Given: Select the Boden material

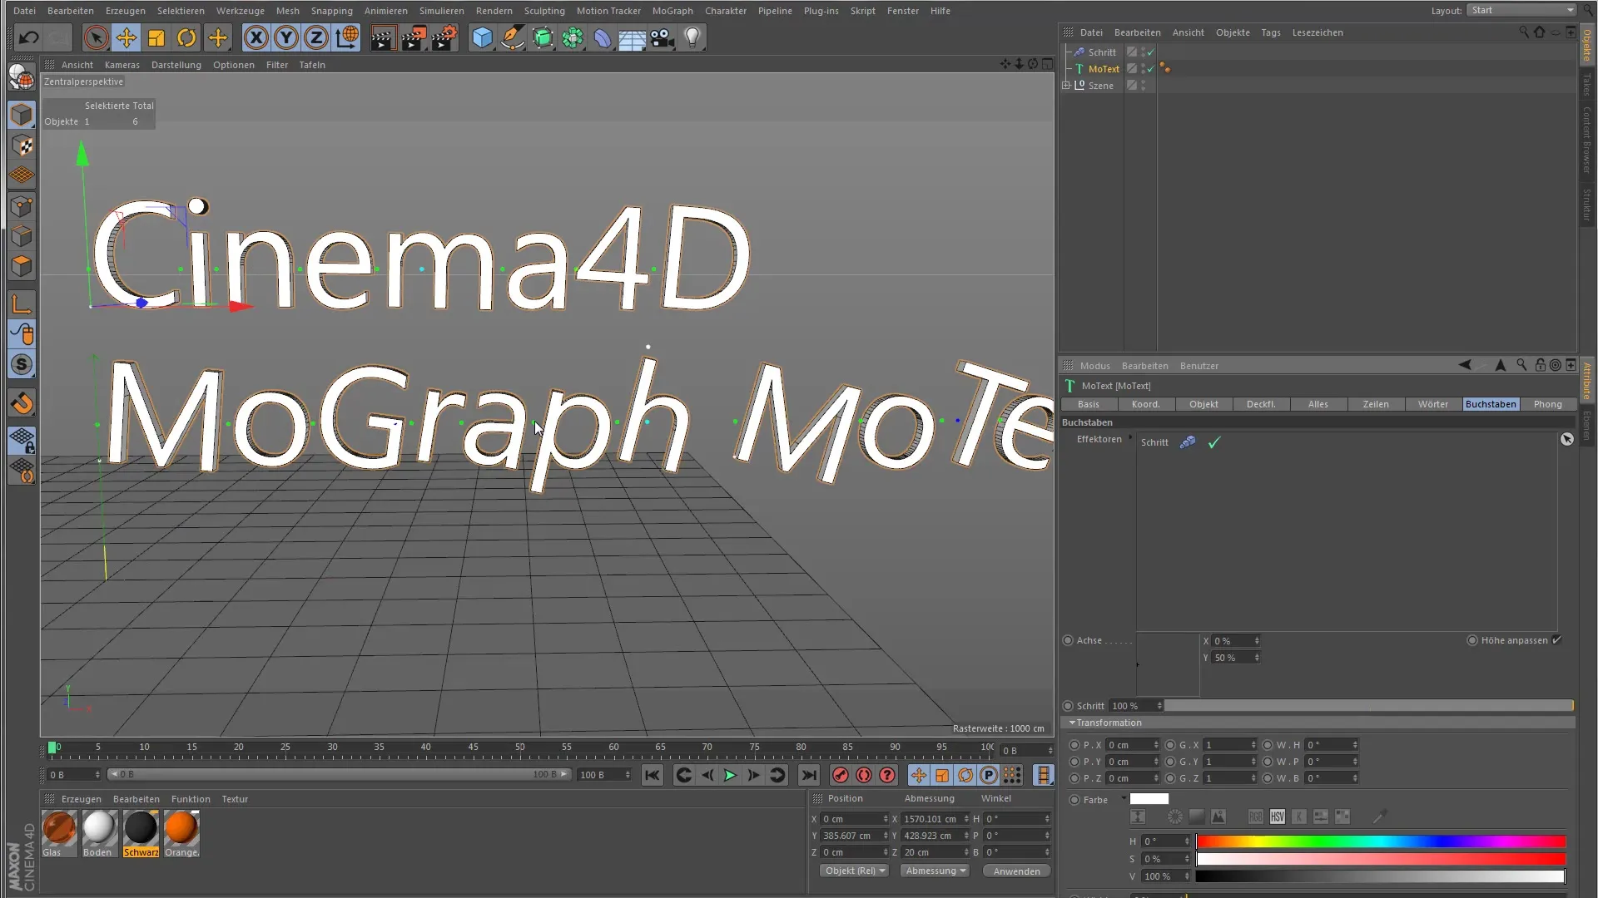Looking at the screenshot, I should click(99, 833).
